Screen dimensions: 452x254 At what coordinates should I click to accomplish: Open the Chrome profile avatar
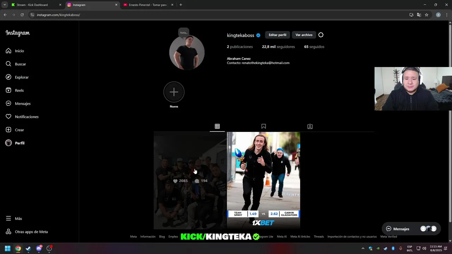(x=438, y=15)
